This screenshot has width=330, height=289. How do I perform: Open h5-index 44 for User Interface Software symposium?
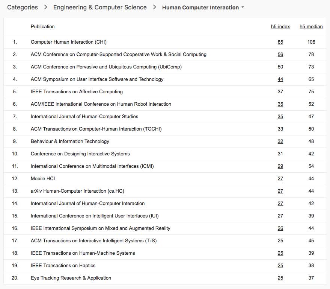point(280,79)
